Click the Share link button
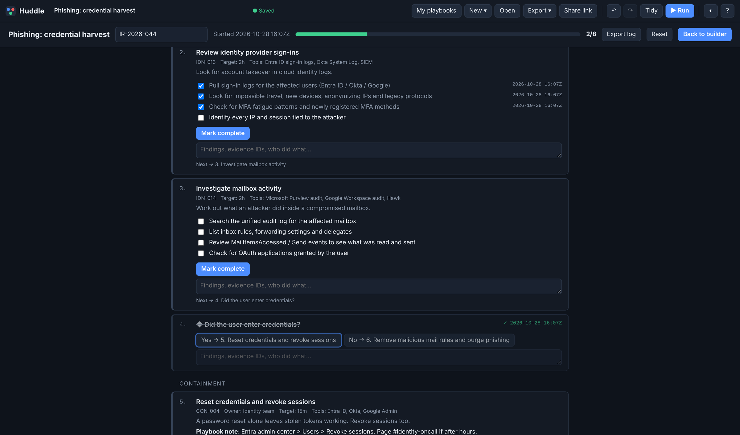740x435 pixels. [x=578, y=11]
